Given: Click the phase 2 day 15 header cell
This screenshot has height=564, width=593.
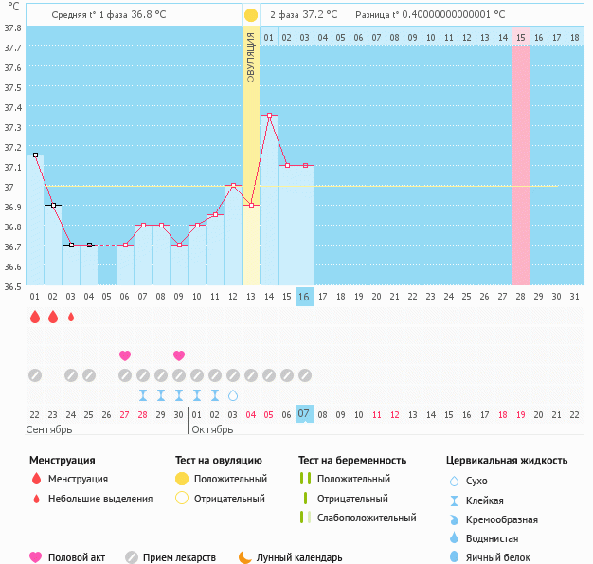Looking at the screenshot, I should click(521, 37).
